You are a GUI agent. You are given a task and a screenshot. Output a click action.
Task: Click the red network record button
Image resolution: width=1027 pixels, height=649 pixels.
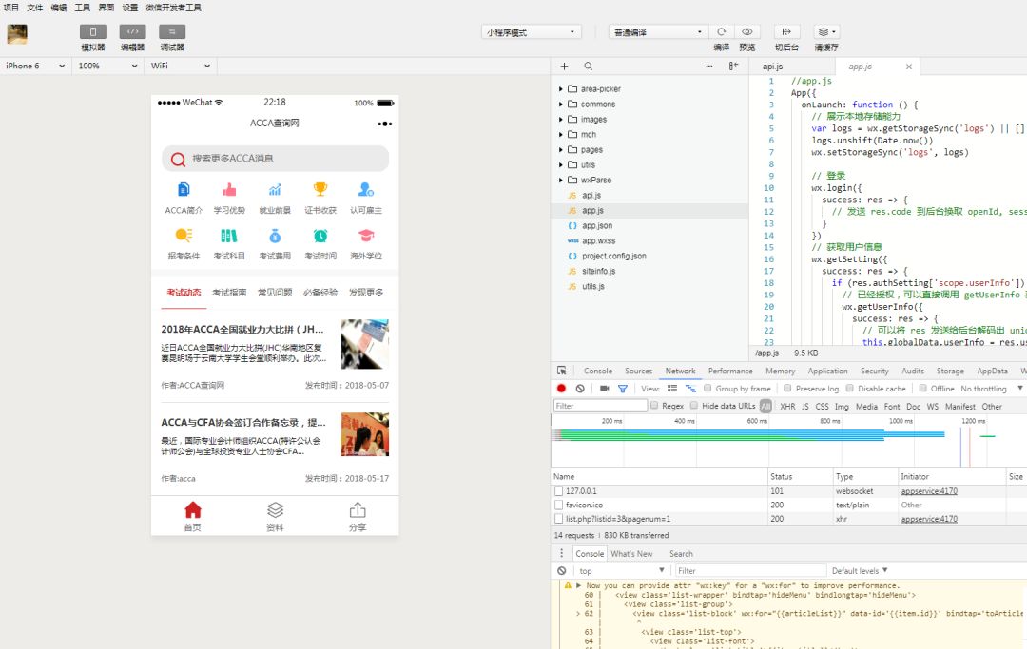[x=561, y=388]
